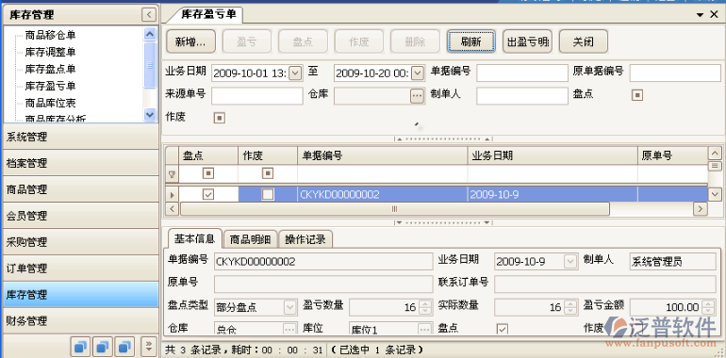Toggle 作废 checkbox in the CKYKD00000002 row
Screen dimensions: 726x358
coord(268,195)
